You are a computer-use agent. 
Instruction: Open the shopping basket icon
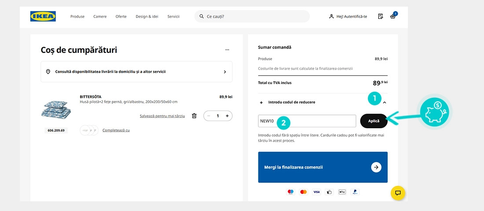pos(392,16)
